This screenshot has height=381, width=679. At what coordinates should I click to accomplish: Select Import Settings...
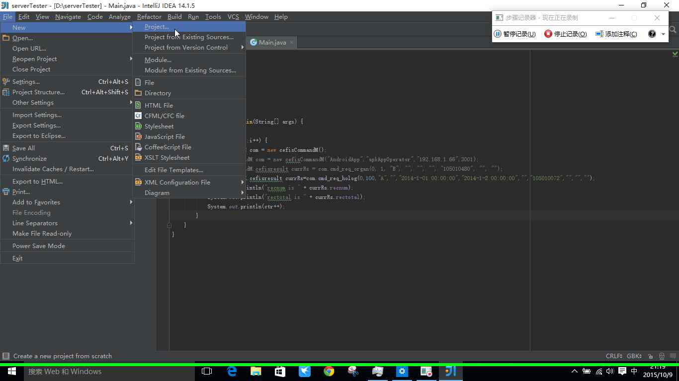(67, 115)
